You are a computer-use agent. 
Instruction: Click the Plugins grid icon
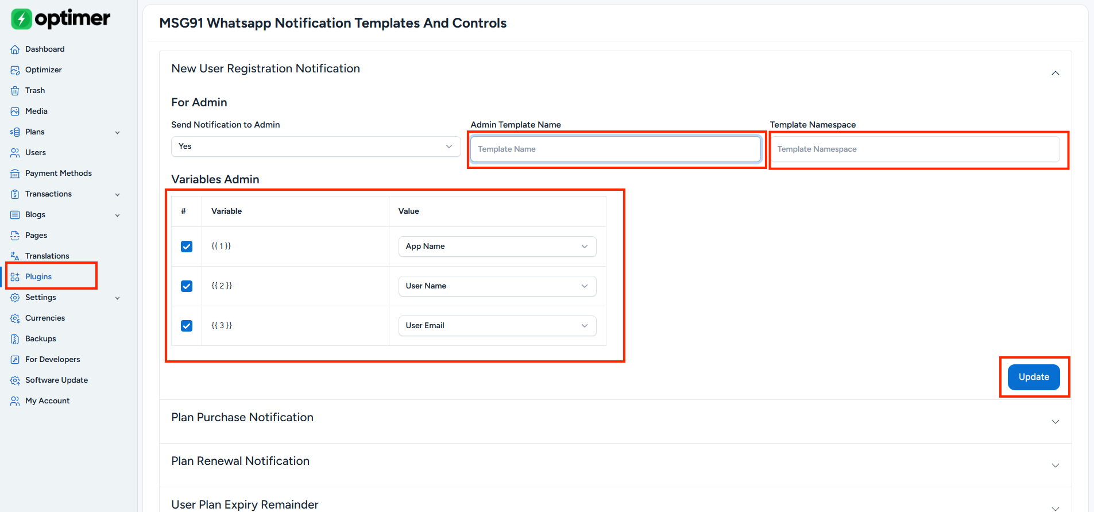(15, 277)
